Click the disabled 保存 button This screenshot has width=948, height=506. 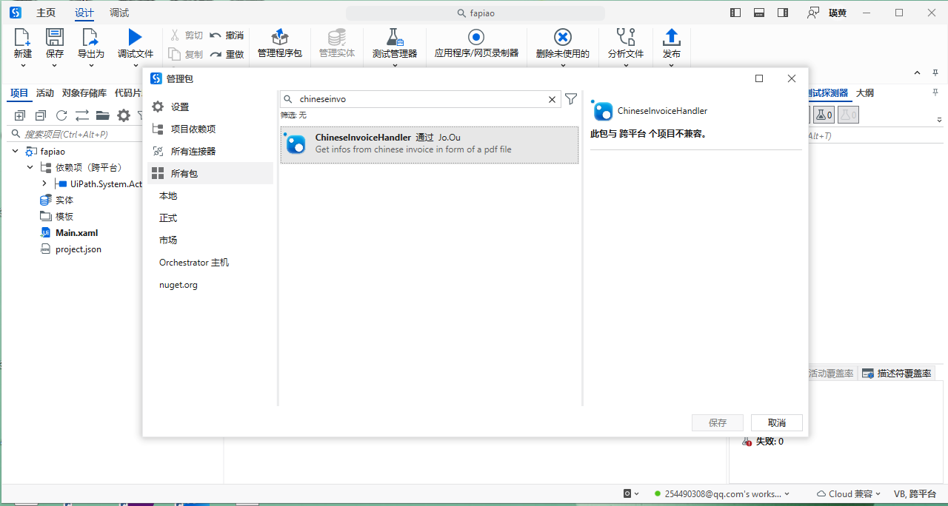click(718, 422)
